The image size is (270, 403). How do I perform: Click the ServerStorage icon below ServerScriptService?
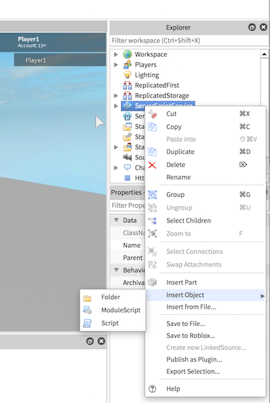pyautogui.click(x=127, y=116)
